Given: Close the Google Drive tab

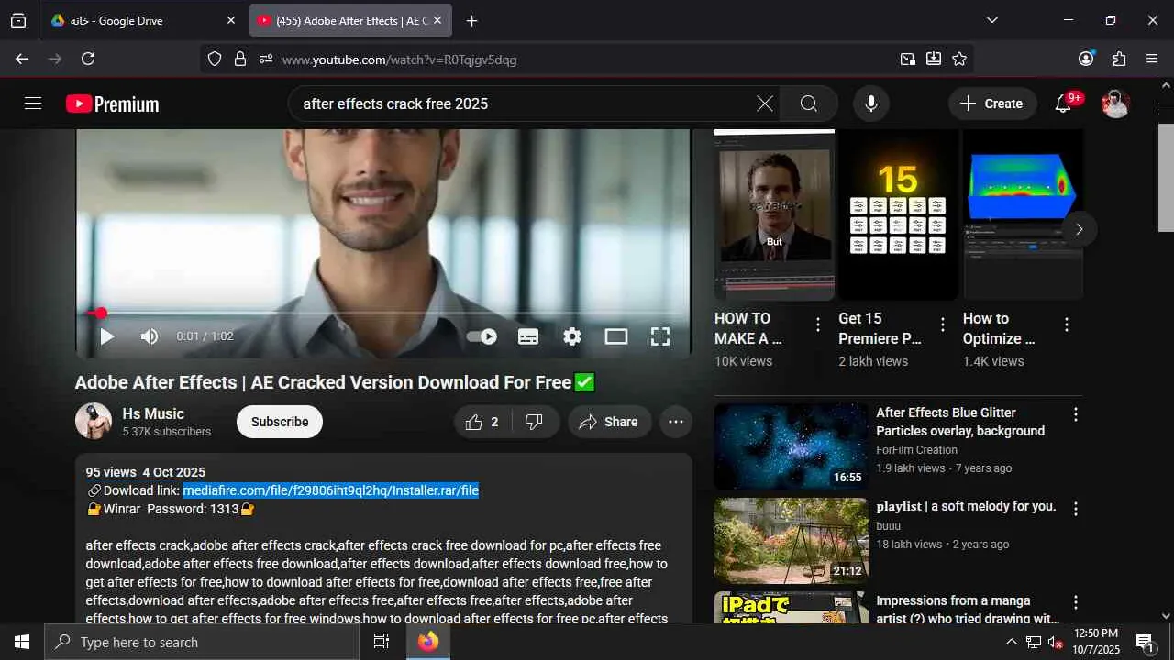Looking at the screenshot, I should [230, 20].
